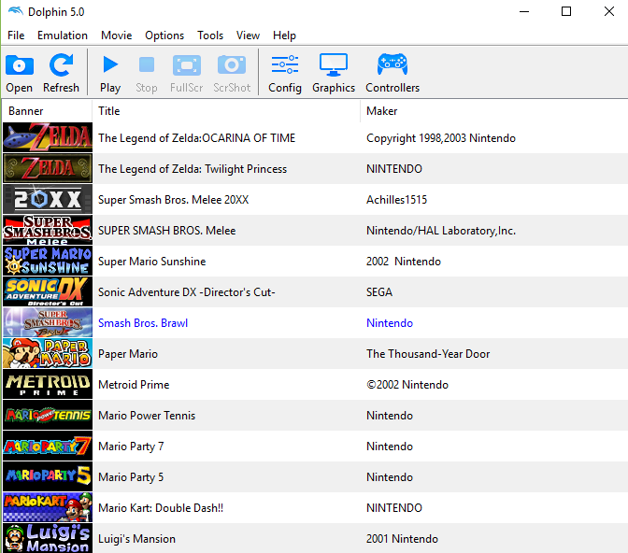
Task: Click maker 'Copyright 1998,2003 Nintendo'
Action: (441, 138)
